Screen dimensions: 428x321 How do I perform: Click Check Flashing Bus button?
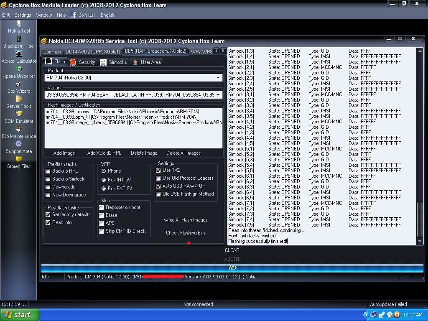(x=186, y=233)
